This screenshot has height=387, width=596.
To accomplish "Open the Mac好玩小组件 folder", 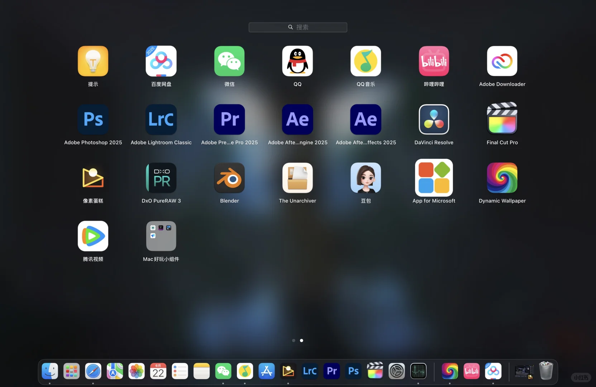I will pos(161,236).
